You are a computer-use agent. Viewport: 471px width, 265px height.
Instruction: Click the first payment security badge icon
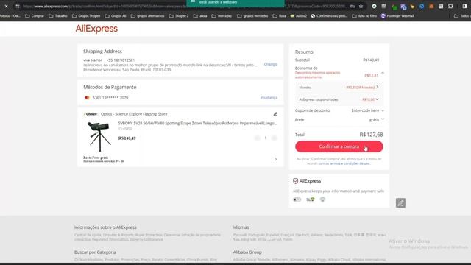[x=297, y=199]
